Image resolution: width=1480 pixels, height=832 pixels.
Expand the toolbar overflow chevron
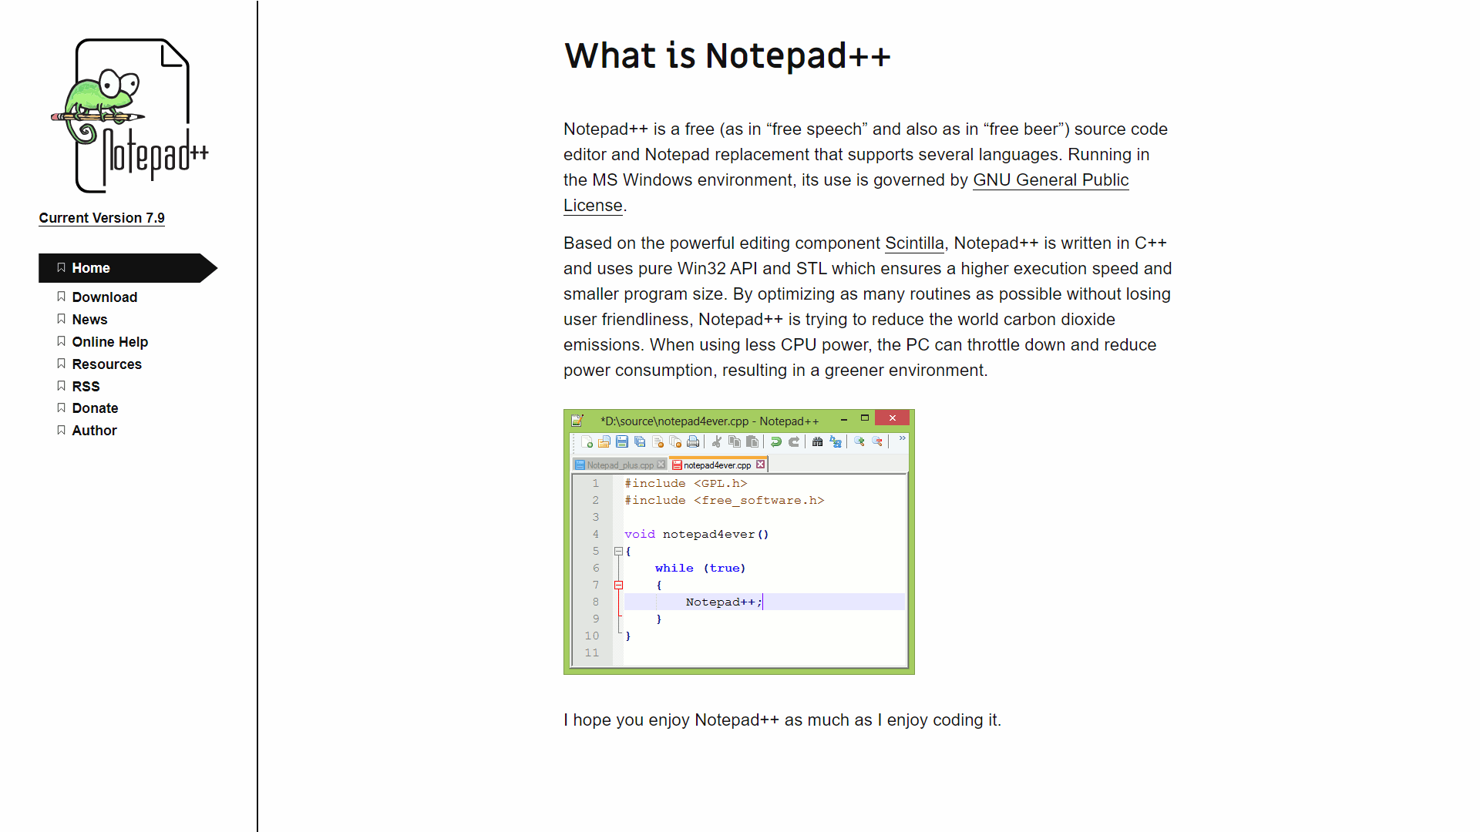[x=901, y=439]
